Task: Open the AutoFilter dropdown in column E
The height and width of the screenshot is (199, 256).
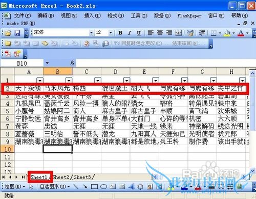Action: [x=156, y=80]
